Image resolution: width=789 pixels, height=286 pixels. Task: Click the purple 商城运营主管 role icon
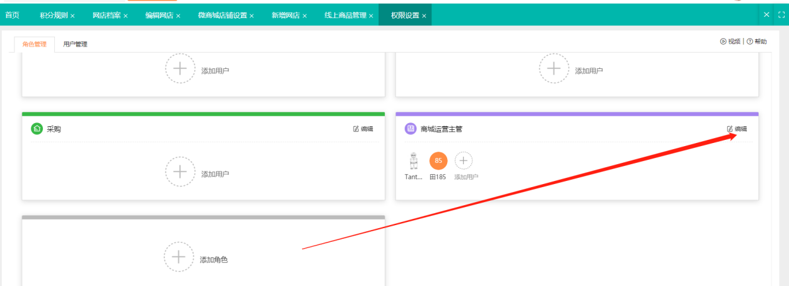click(x=410, y=129)
